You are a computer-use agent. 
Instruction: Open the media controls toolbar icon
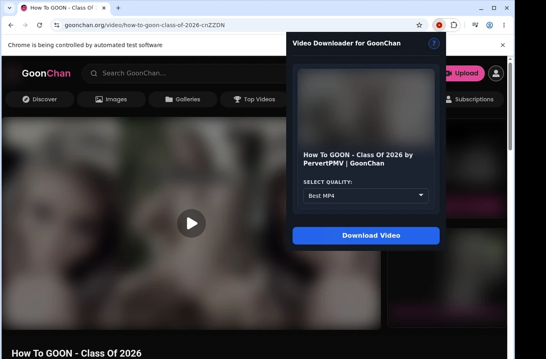click(x=475, y=25)
